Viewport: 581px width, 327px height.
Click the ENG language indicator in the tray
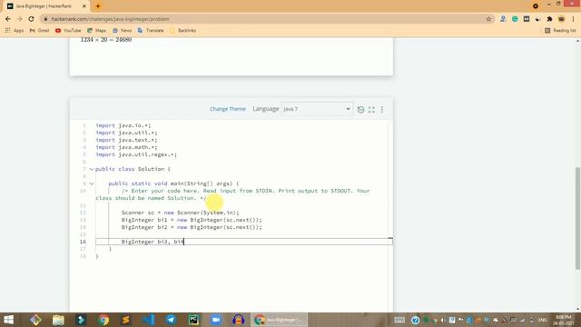click(543, 320)
